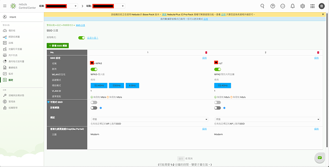Toggle the enable switch for the IoT SSID
Image resolution: width=329 pixels, height=167 pixels.
[x=218, y=69]
